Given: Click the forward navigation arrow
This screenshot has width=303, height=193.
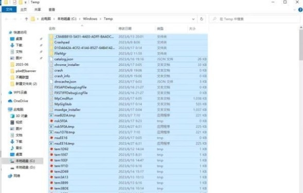Looking at the screenshot, I should [x=15, y=19].
